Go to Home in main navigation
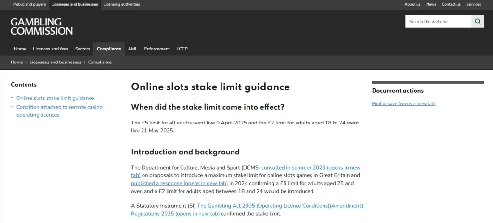This screenshot has width=493, height=223. (x=20, y=49)
